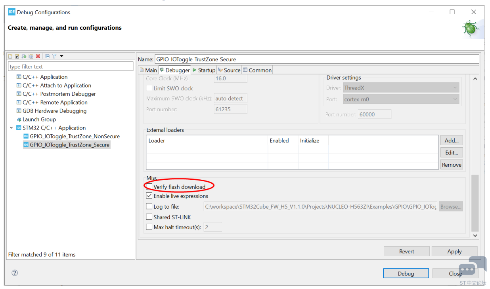490x289 pixels.
Task: Select C/C++ Remote Application
Action: click(55, 102)
